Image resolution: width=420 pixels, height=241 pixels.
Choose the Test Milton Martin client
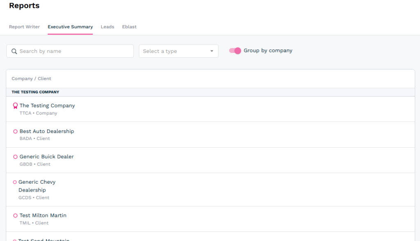(x=43, y=216)
